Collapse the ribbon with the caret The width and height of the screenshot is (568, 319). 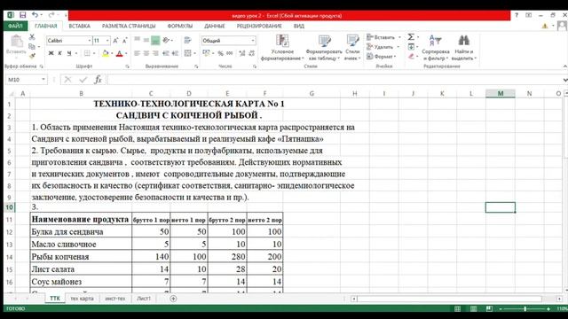pos(564,66)
